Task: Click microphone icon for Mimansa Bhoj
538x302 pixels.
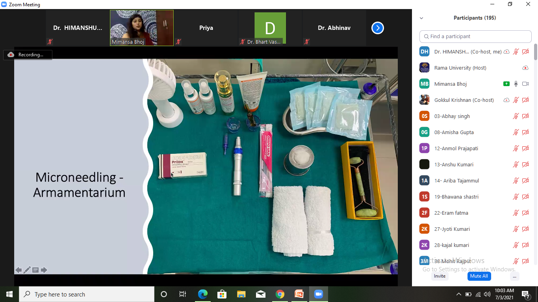Action: 516,84
